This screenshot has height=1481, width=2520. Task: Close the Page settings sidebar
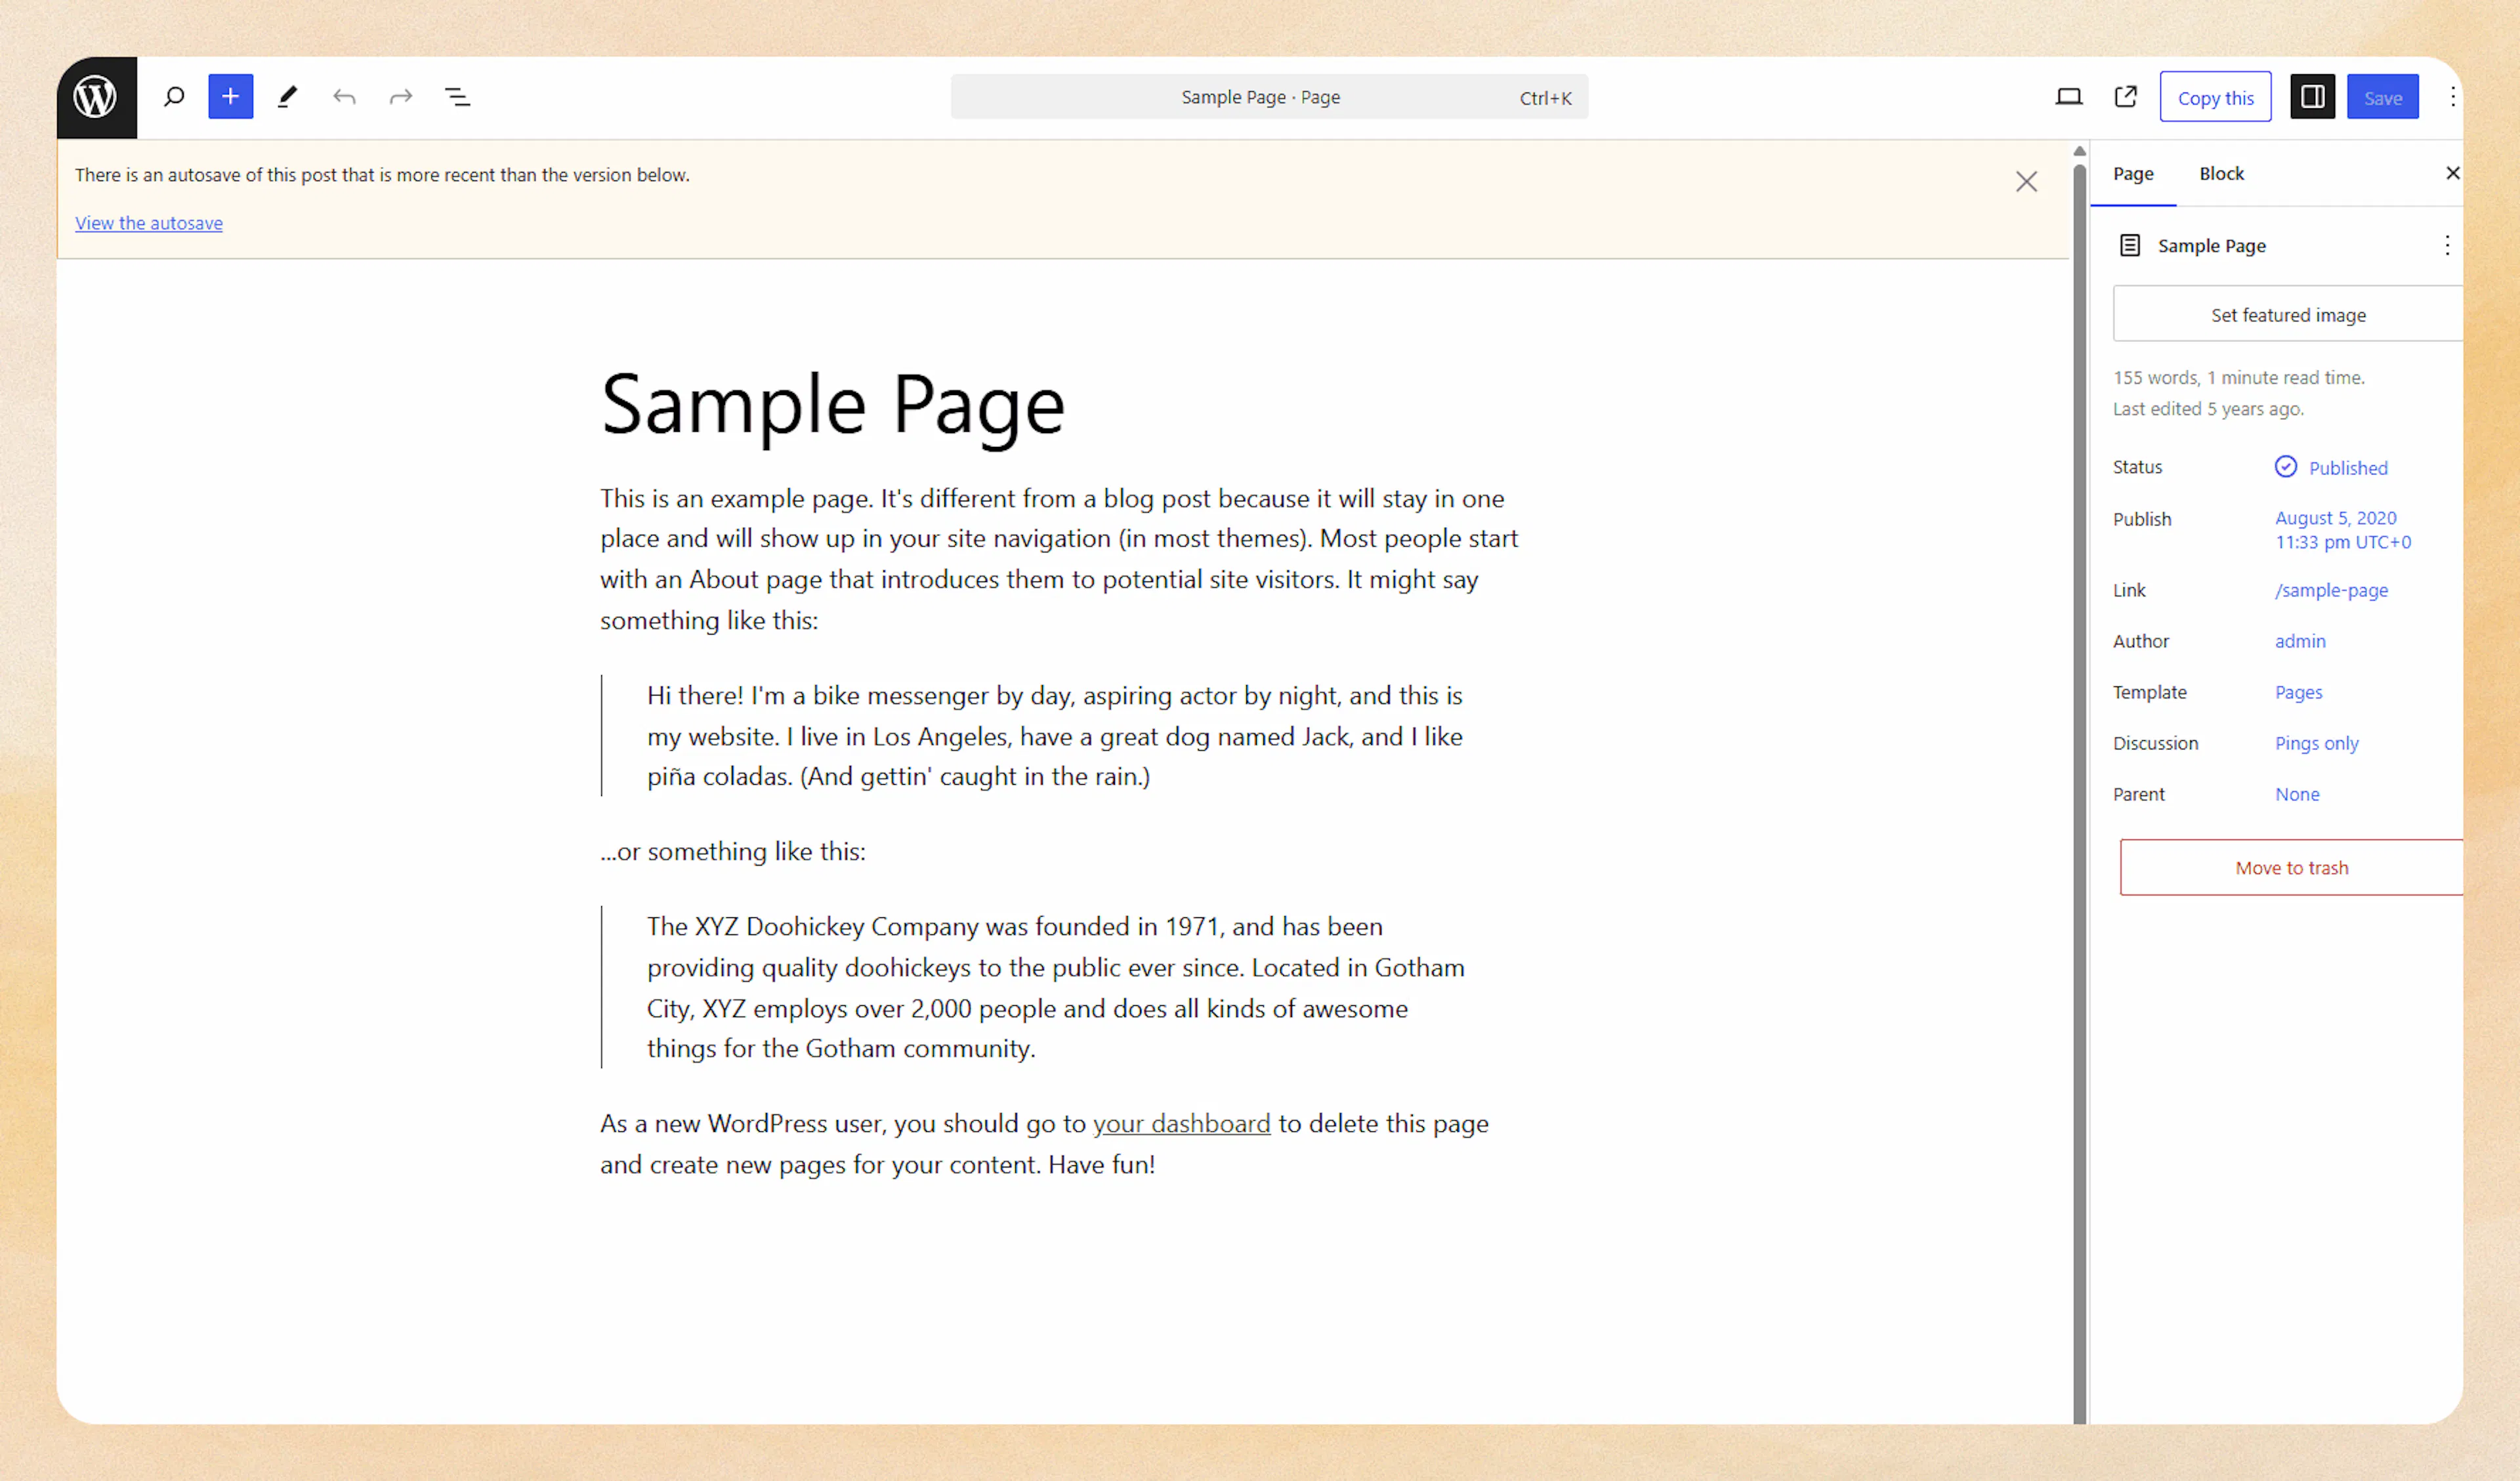click(2452, 173)
